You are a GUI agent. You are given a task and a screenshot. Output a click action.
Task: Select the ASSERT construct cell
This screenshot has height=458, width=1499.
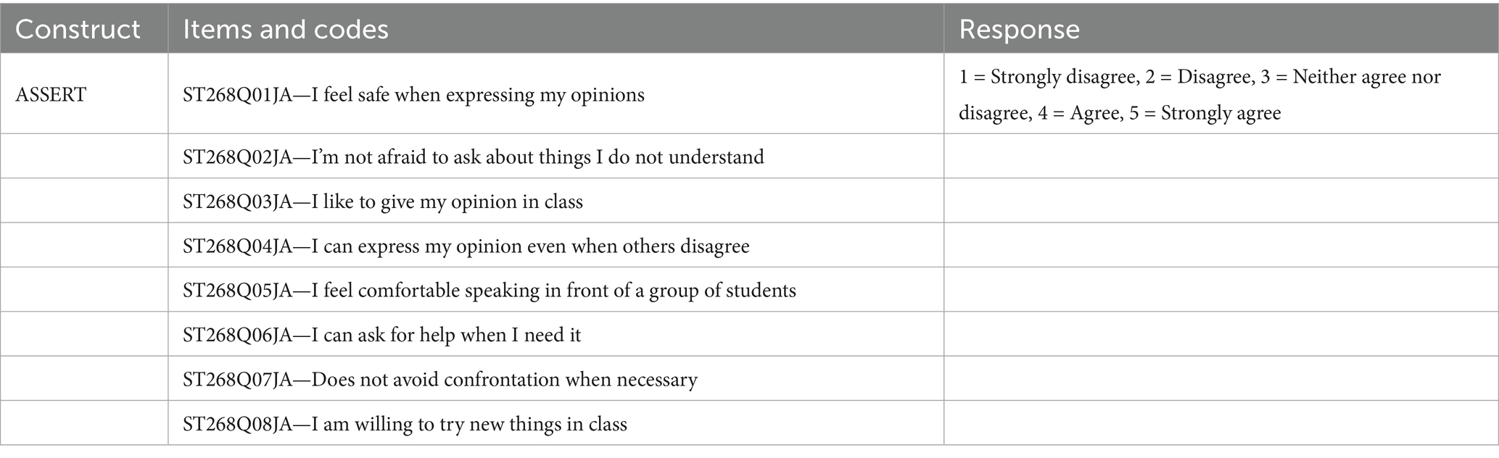pos(51,95)
